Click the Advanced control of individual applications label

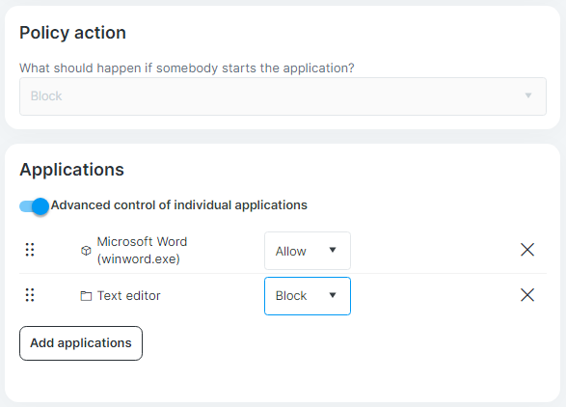(x=179, y=205)
